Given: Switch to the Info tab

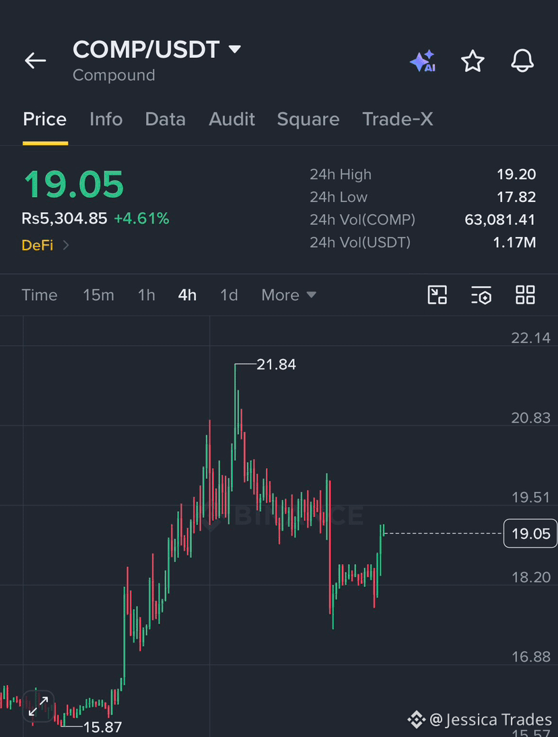Looking at the screenshot, I should coord(106,119).
